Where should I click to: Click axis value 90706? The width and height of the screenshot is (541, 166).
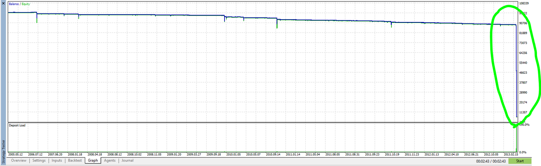[523, 23]
